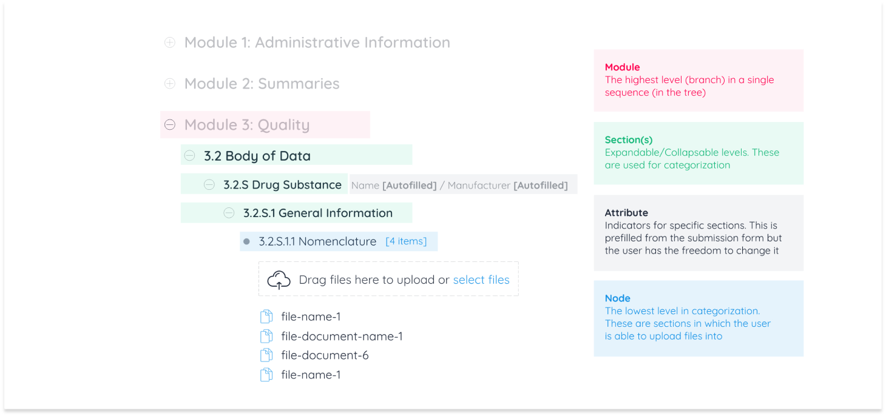Click the last file icon in the file list
The height and width of the screenshot is (416, 886).
pyautogui.click(x=266, y=375)
